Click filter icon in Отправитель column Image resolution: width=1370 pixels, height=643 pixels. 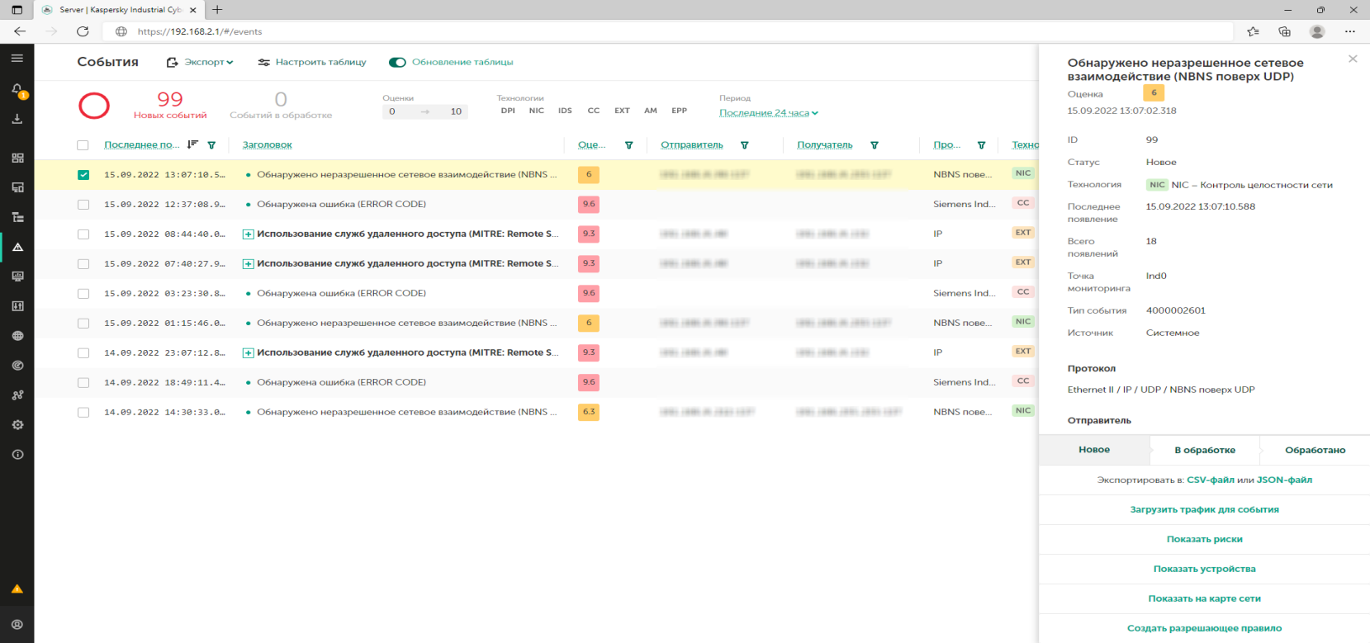744,145
